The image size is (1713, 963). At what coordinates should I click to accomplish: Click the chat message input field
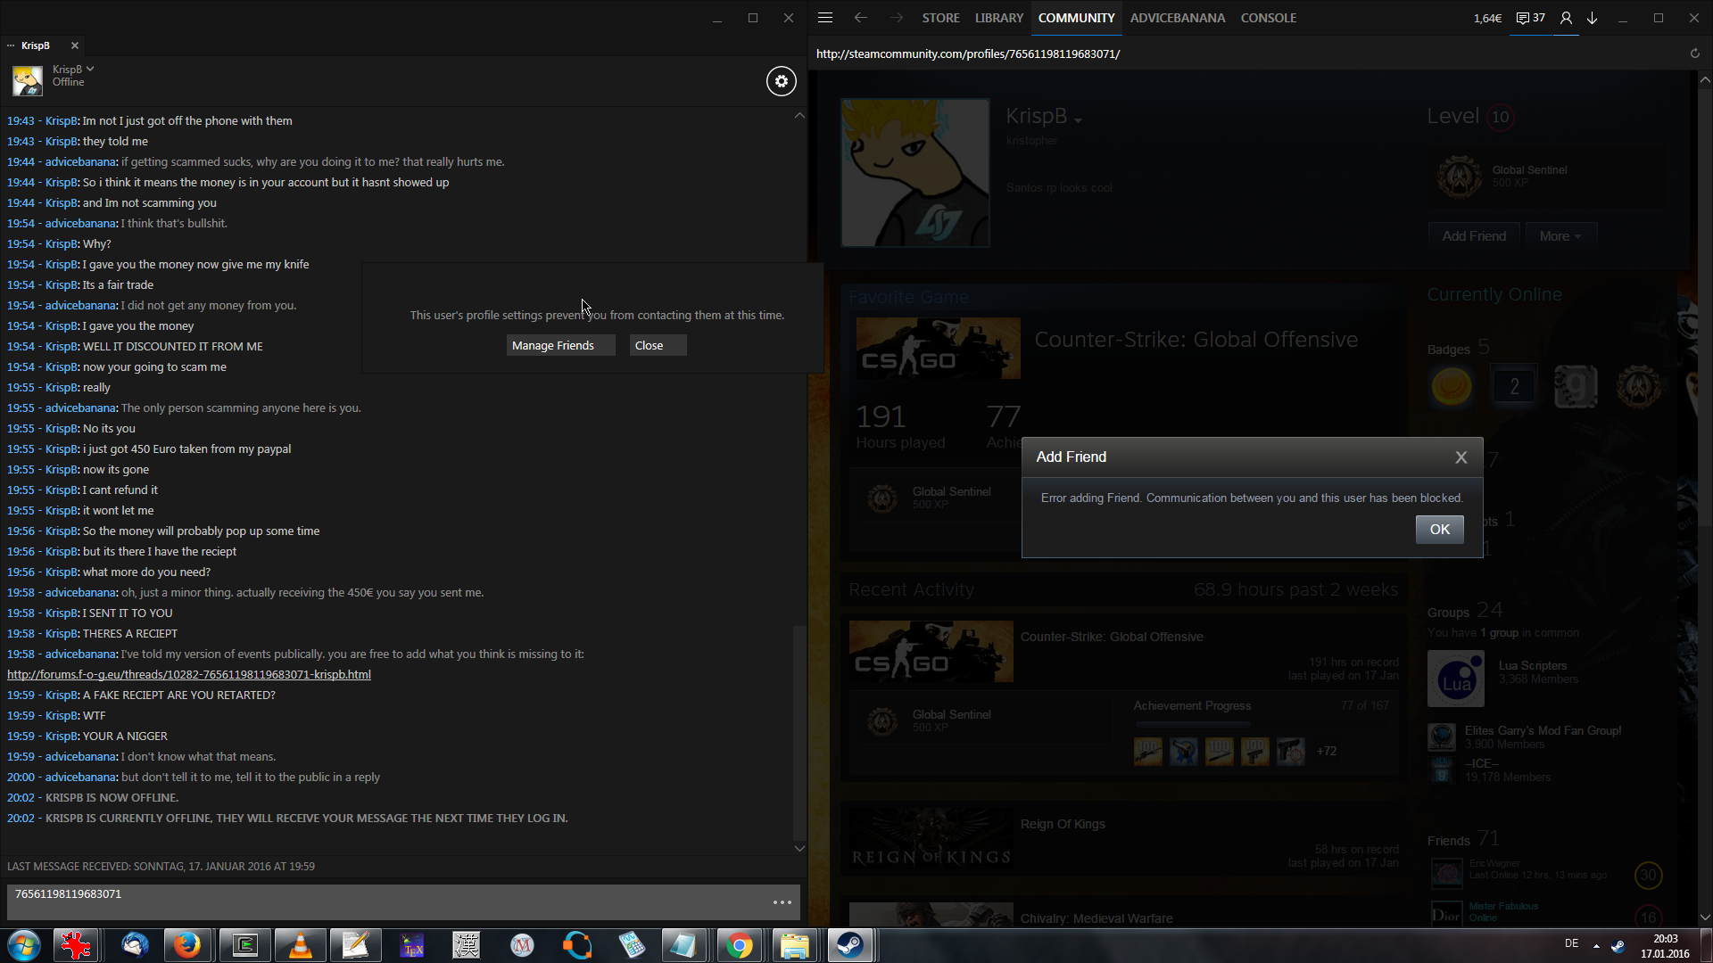(x=384, y=901)
